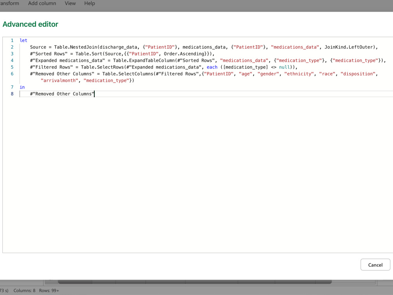This screenshot has width=393, height=295.
Task: Click the 'in' keyword on line 7
Action: [x=22, y=87]
